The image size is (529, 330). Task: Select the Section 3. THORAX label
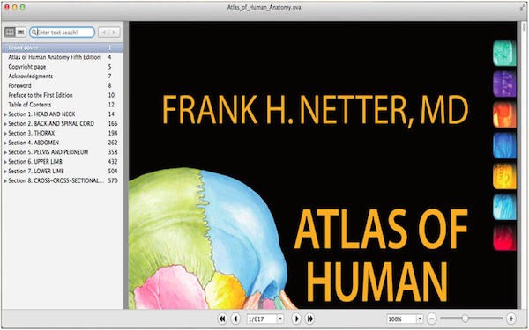tap(32, 133)
